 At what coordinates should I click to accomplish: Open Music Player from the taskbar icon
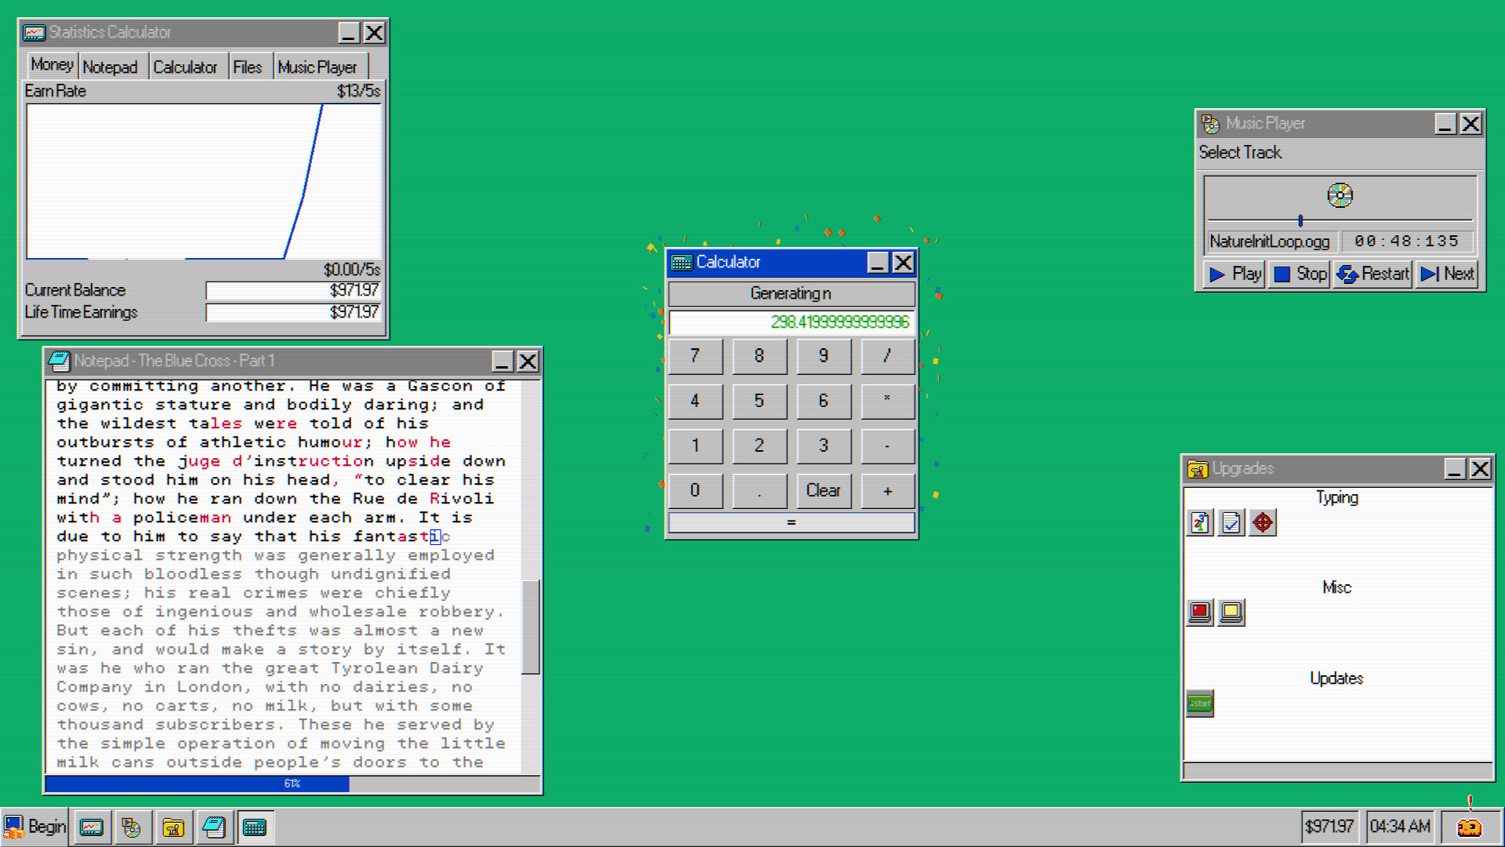click(132, 827)
